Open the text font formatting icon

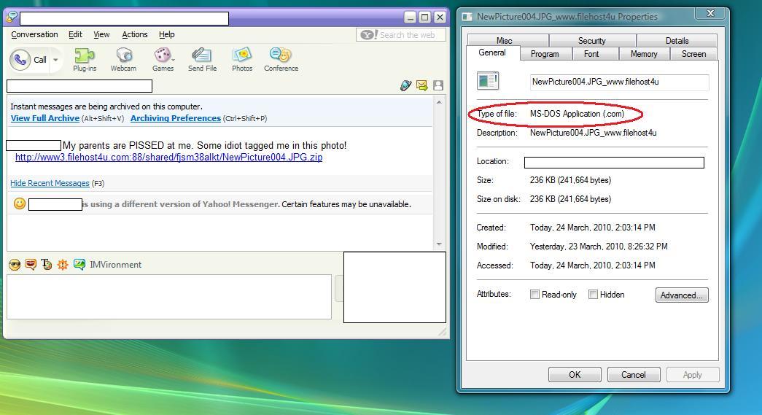click(46, 264)
